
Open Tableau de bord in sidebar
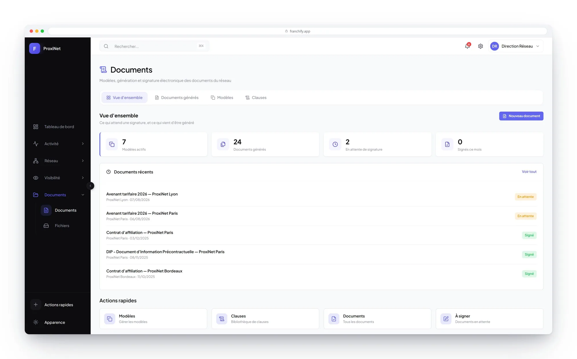pyautogui.click(x=58, y=127)
